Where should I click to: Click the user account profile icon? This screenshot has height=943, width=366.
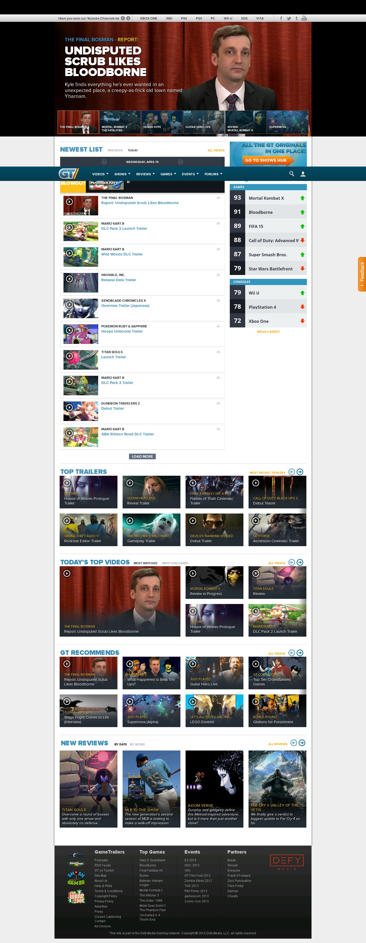(303, 174)
